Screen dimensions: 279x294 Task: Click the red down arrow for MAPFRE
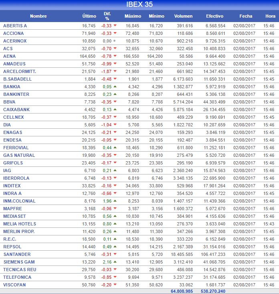(115, 208)
